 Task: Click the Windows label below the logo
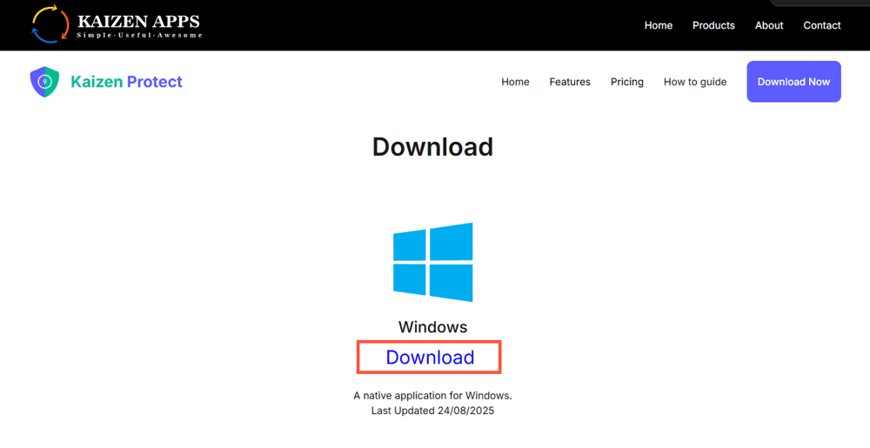tap(432, 327)
